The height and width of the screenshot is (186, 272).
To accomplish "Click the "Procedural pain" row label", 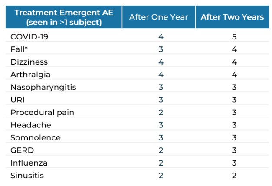I will click(43, 112).
